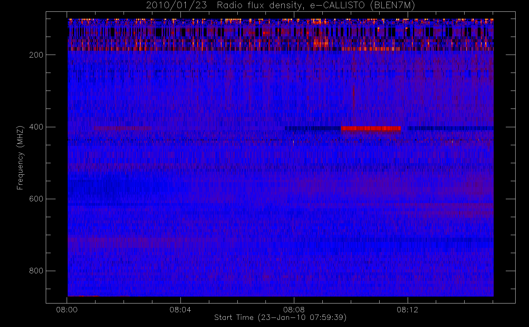The height and width of the screenshot is (327, 529).
Task: Click the 08:00 time tick label
Action: click(67, 310)
